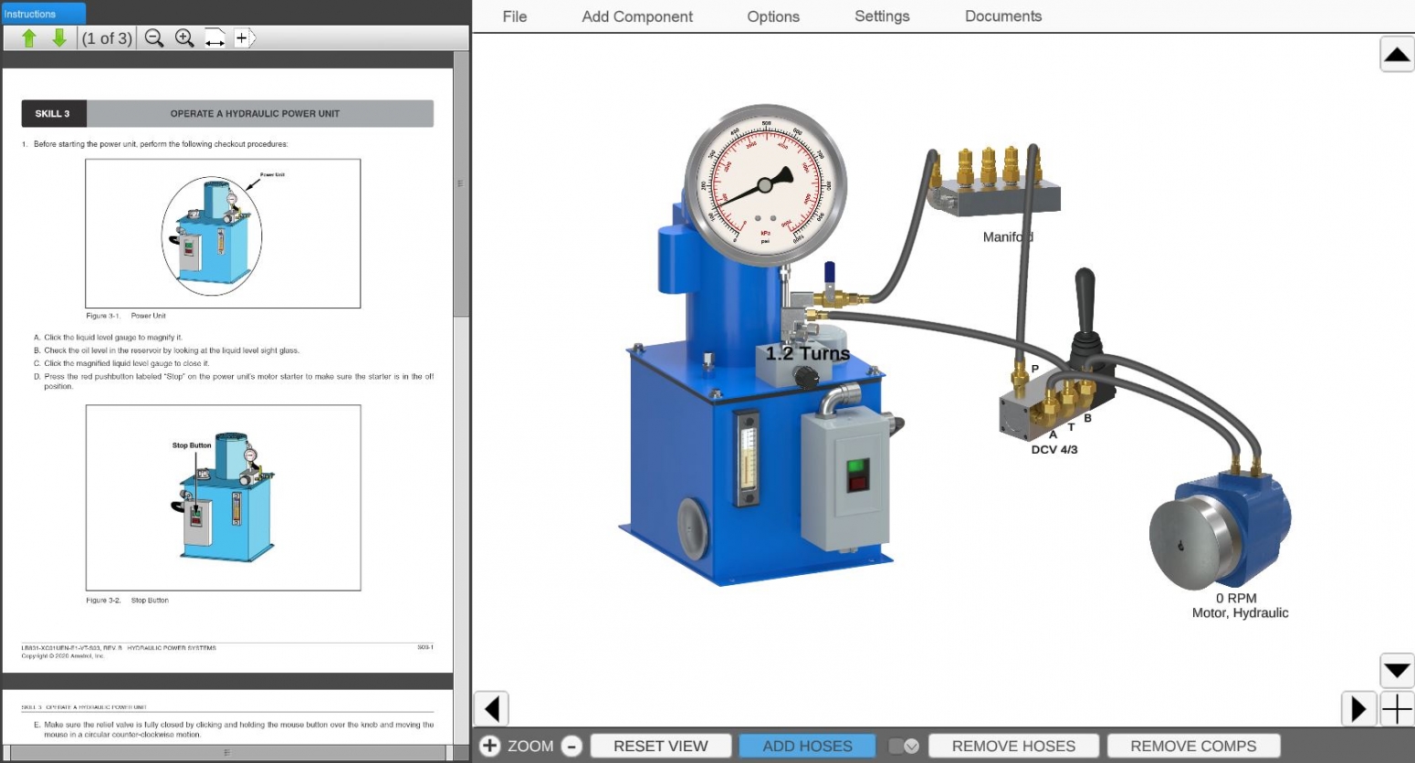Image resolution: width=1415 pixels, height=763 pixels.
Task: Click the REMOVE HOSES button
Action: pyautogui.click(x=1013, y=746)
